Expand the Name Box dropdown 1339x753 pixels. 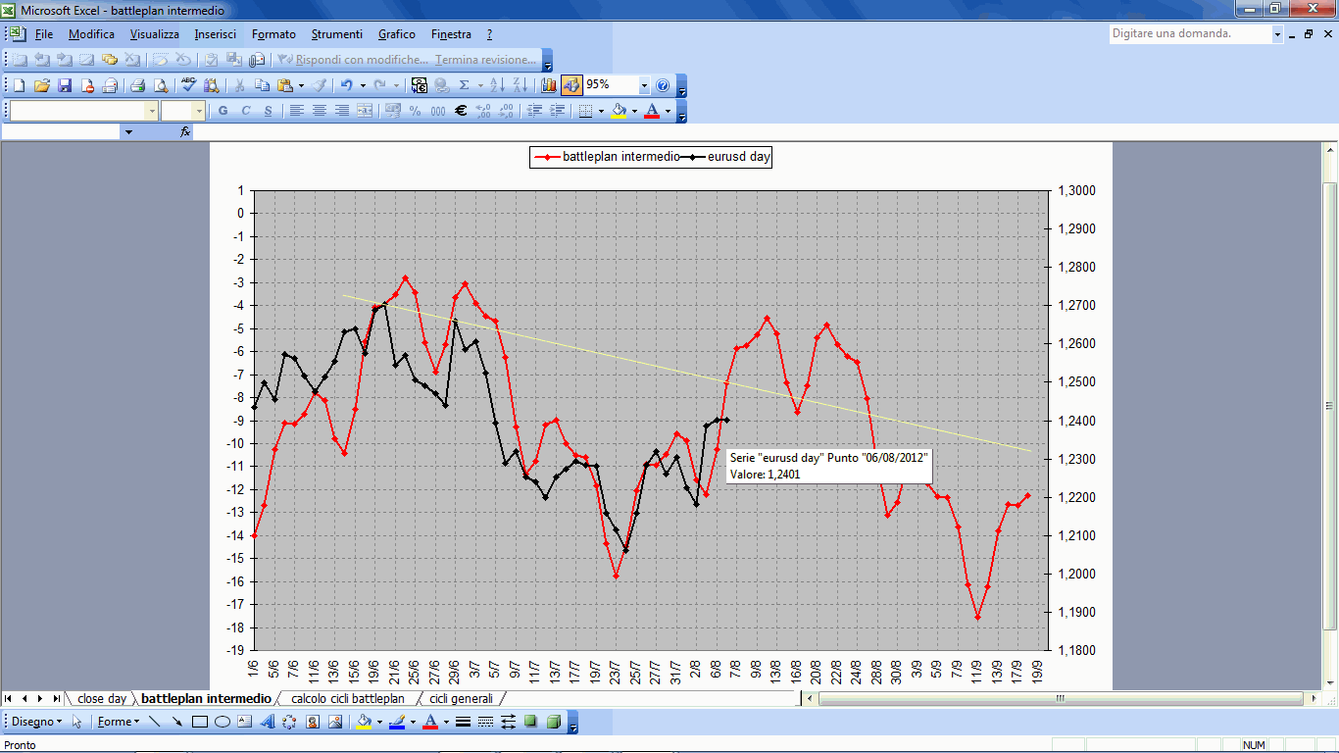[128, 131]
